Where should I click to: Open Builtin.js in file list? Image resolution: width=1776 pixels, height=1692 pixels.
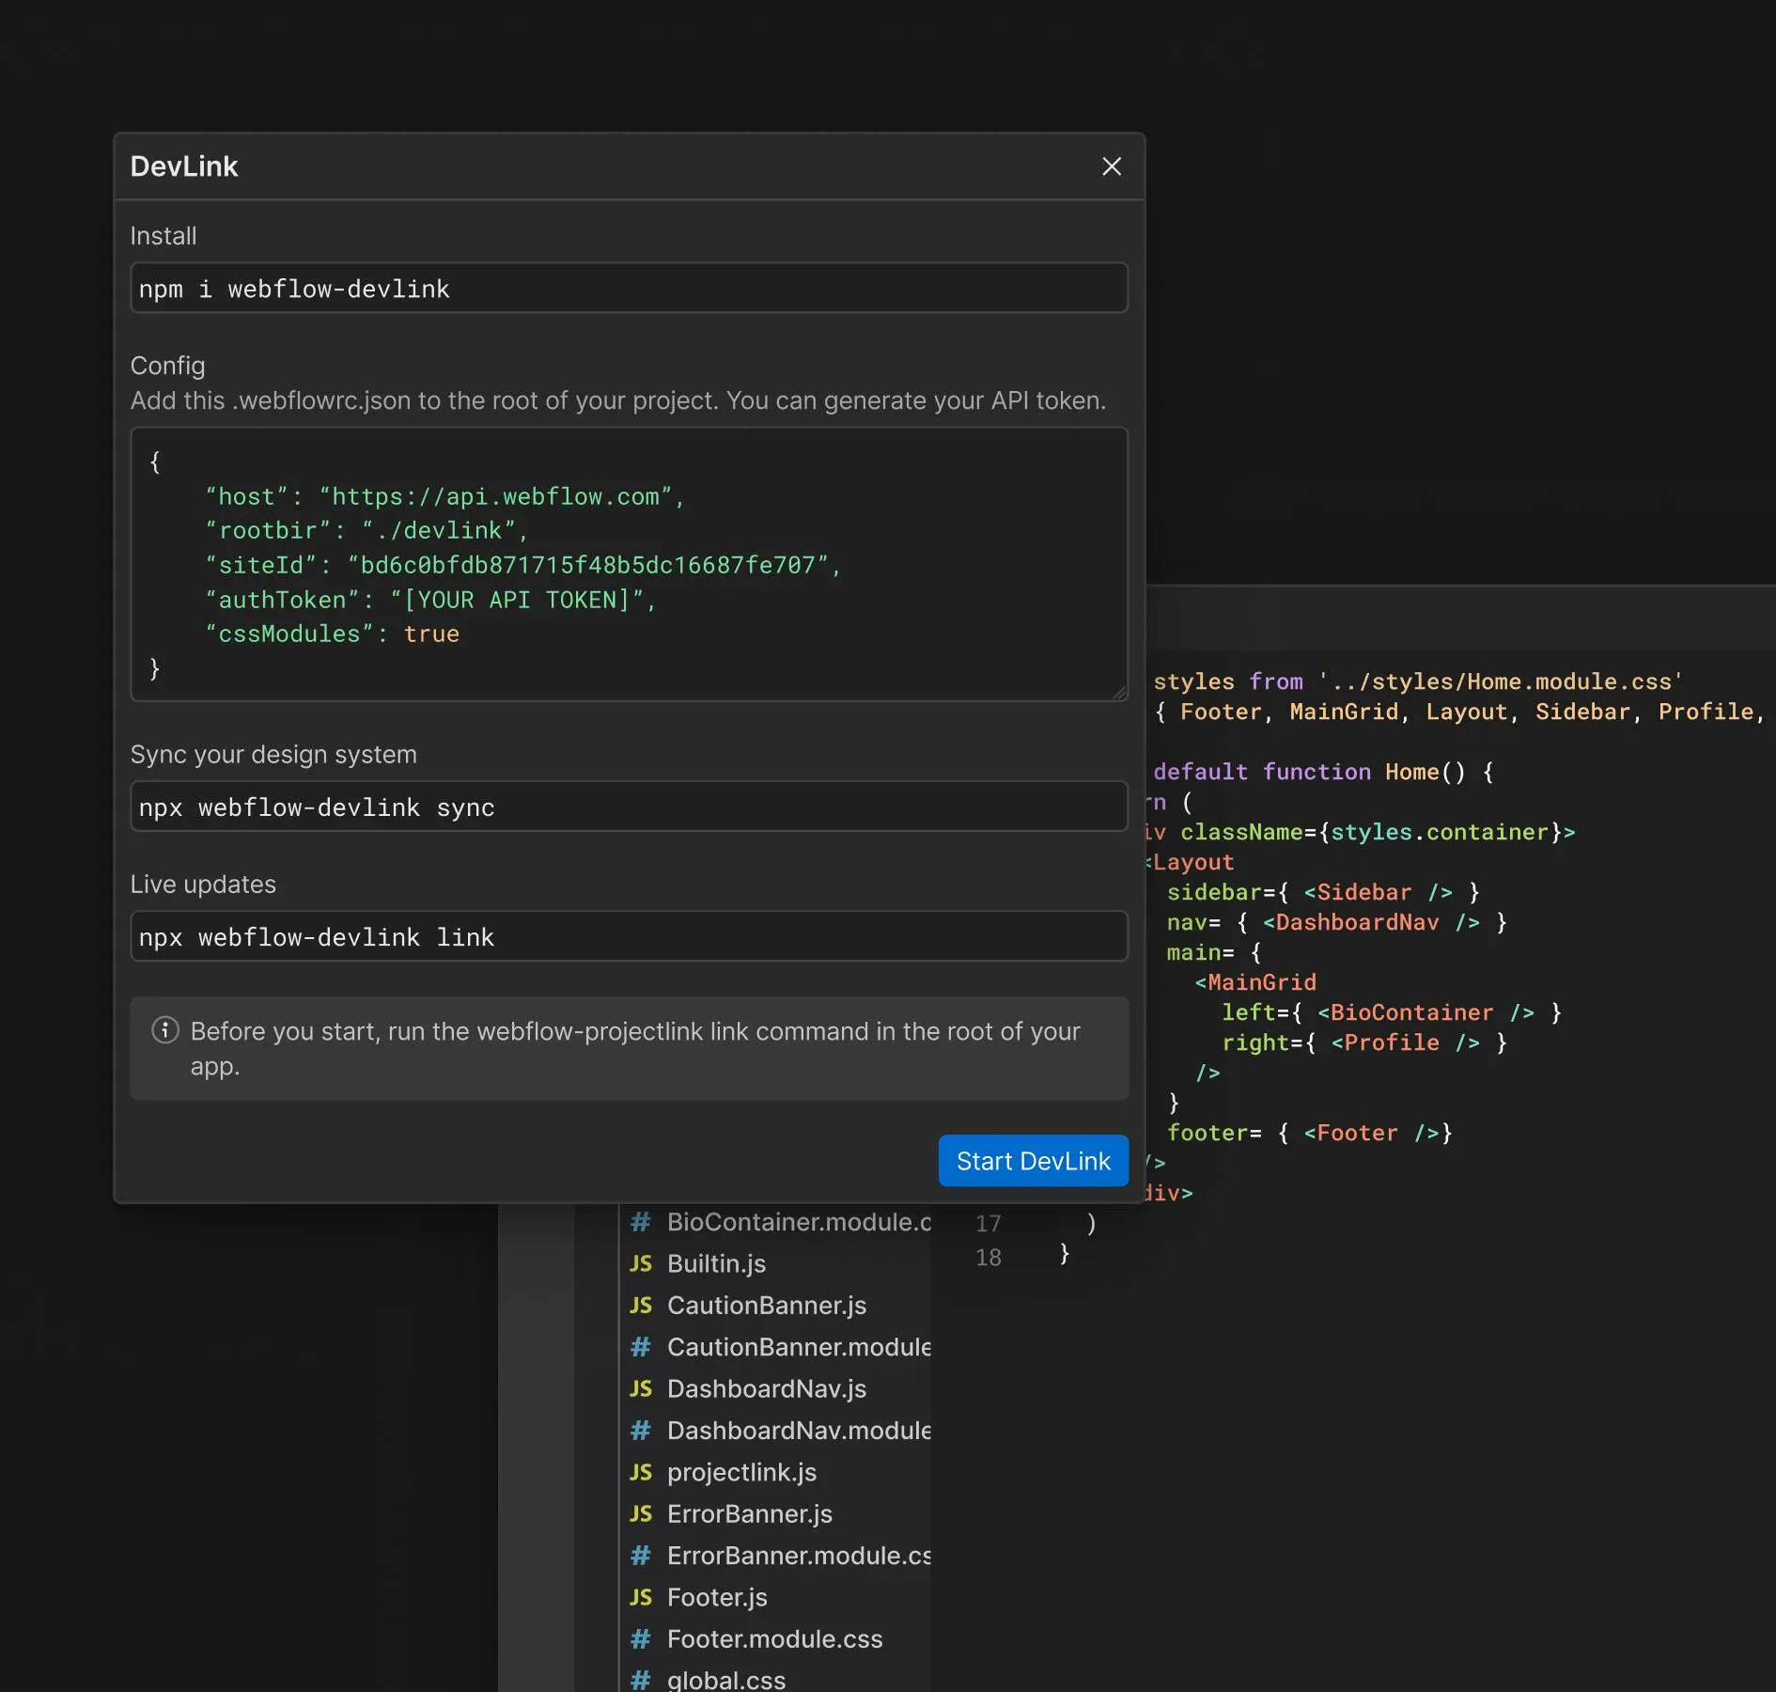click(716, 1263)
